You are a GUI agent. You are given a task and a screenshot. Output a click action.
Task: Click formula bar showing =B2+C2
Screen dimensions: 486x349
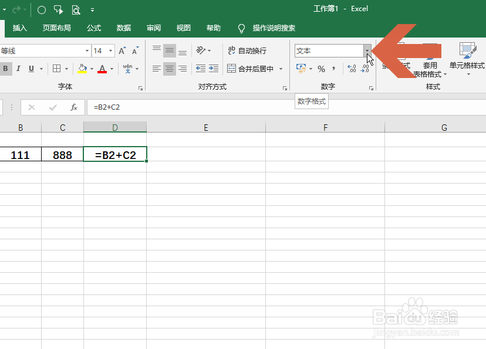tap(286, 107)
